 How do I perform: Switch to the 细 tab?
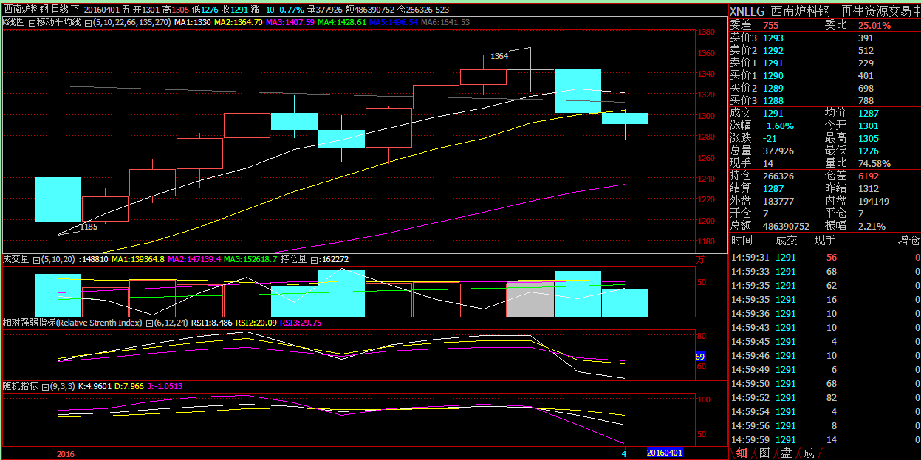[x=742, y=453]
